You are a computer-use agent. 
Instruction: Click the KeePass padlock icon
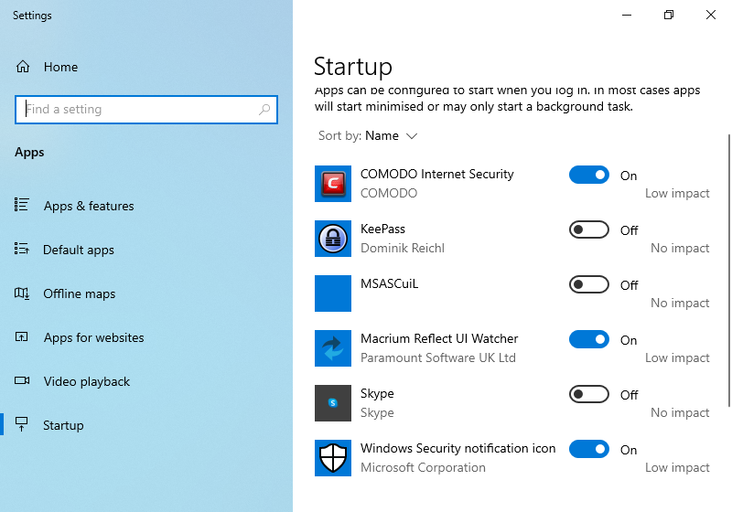333,239
